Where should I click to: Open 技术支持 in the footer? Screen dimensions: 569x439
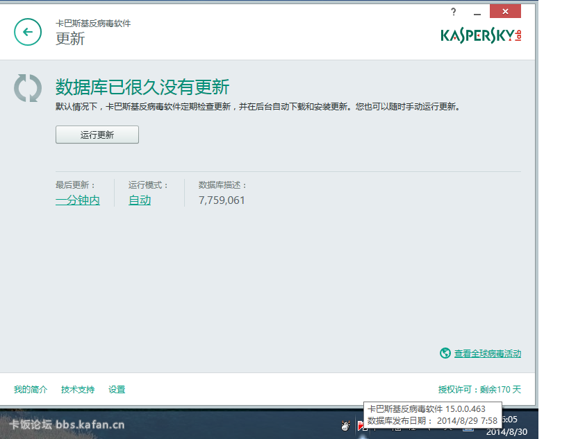coord(78,389)
